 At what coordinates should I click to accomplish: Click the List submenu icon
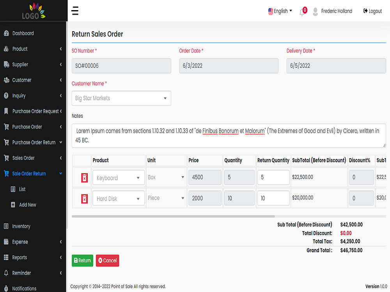(x=13, y=189)
